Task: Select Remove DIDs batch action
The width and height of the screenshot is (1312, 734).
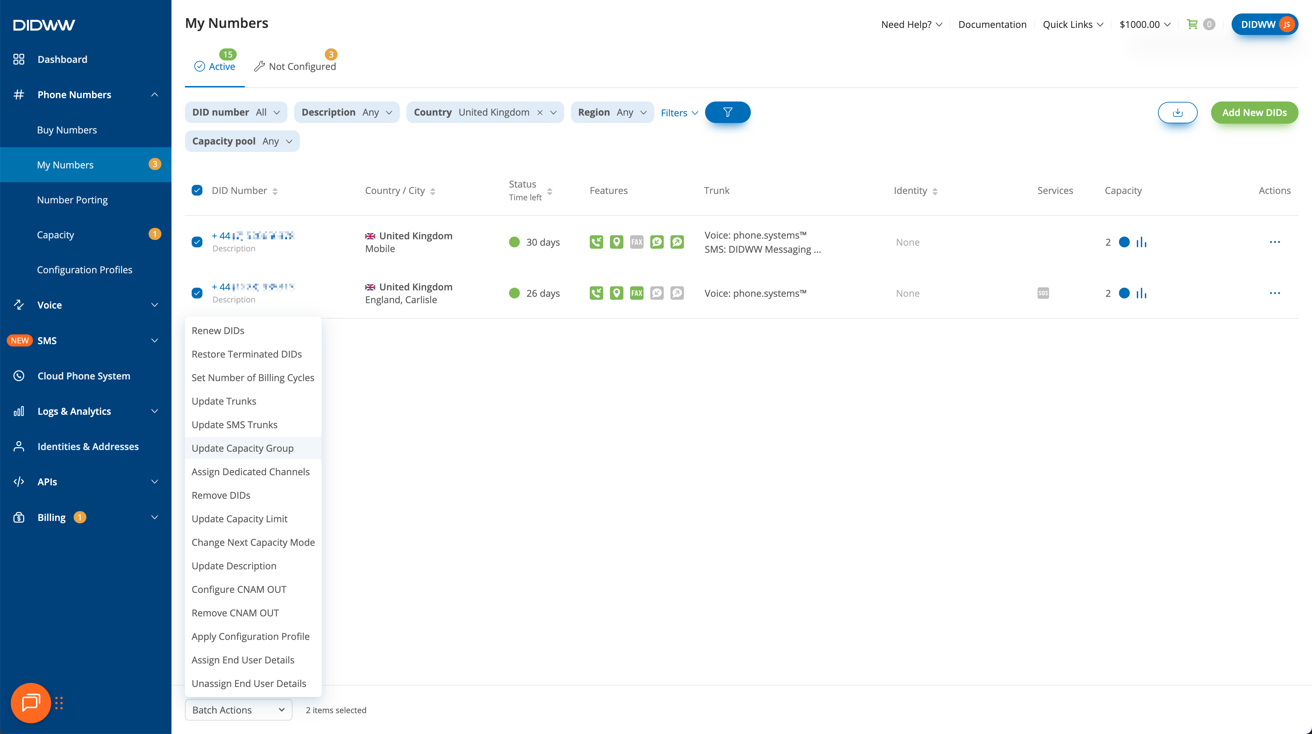Action: (x=253, y=495)
